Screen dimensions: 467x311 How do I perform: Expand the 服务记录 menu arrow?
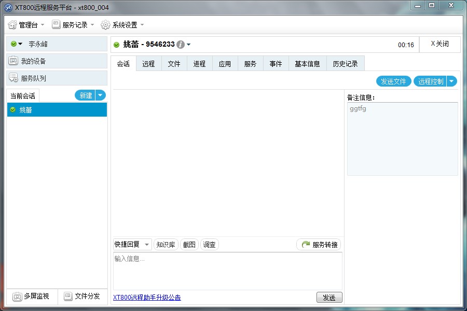92,25
